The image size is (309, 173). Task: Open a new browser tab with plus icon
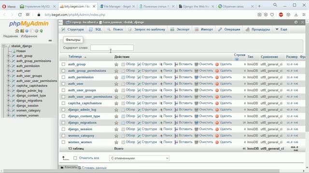tap(259, 6)
